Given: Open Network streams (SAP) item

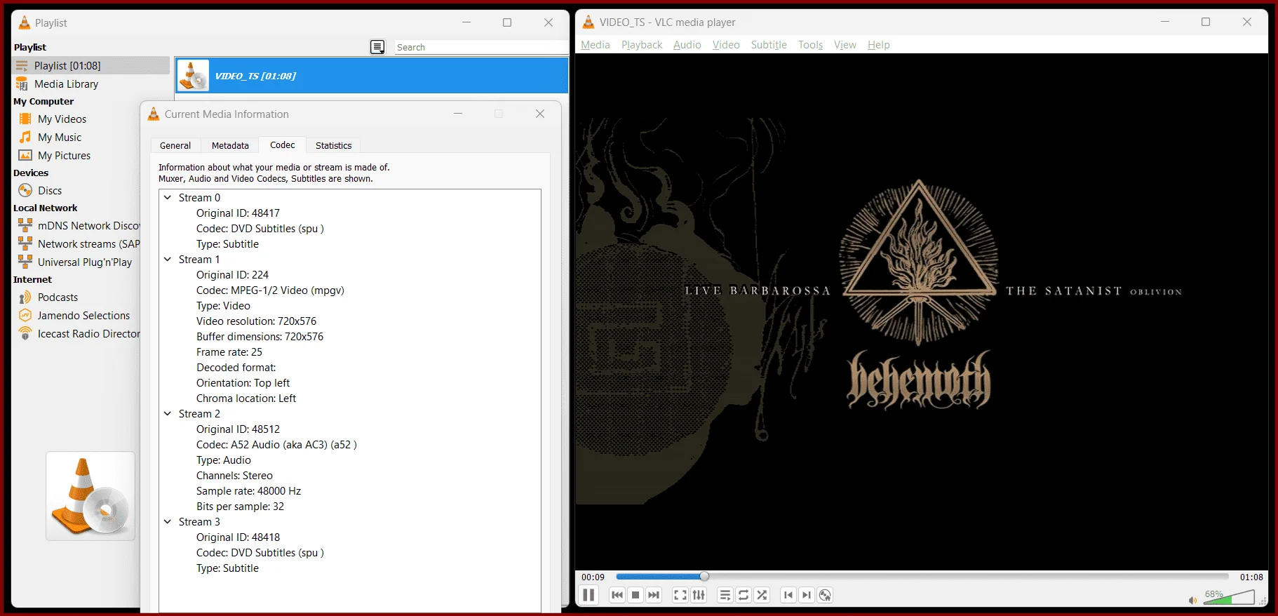Looking at the screenshot, I should (79, 244).
